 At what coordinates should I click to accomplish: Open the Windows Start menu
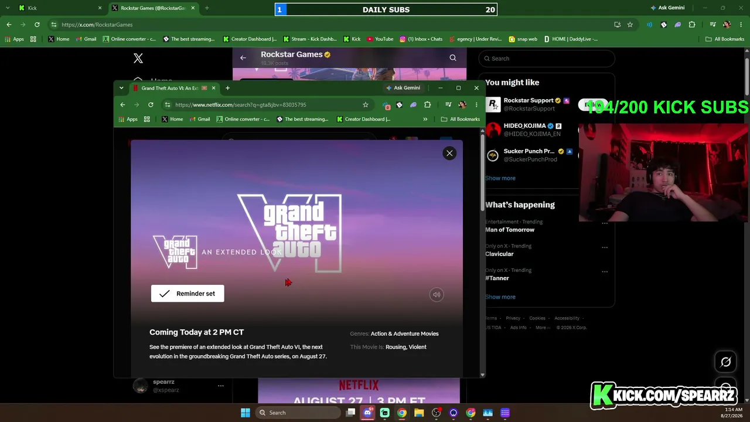tap(246, 413)
